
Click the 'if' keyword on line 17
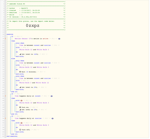tap(12, 37)
